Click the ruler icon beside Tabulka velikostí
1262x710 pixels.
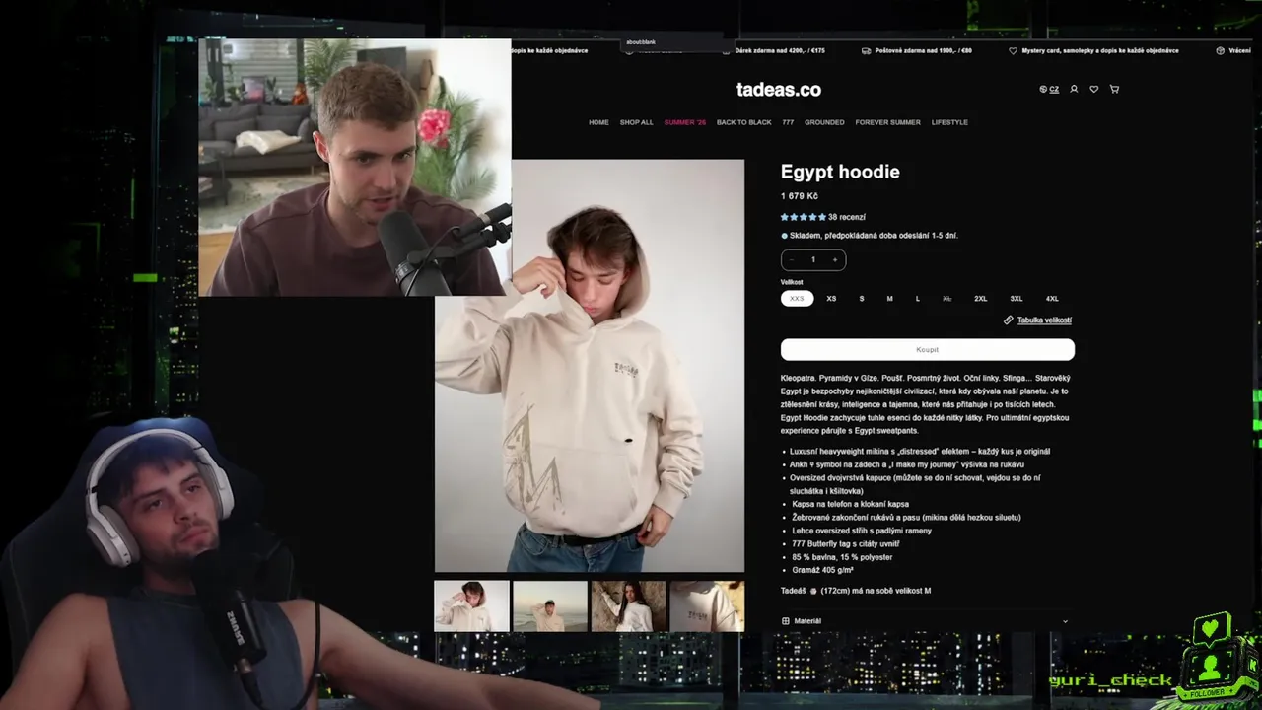click(1009, 320)
